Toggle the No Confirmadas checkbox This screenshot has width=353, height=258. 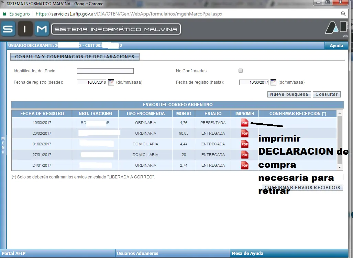(241, 71)
